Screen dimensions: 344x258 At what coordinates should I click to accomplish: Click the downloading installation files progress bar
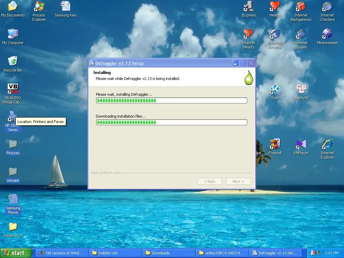pyautogui.click(x=172, y=122)
